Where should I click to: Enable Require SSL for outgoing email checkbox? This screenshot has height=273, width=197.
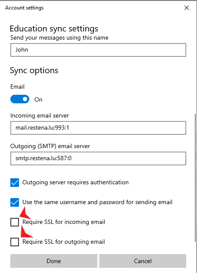click(x=15, y=242)
